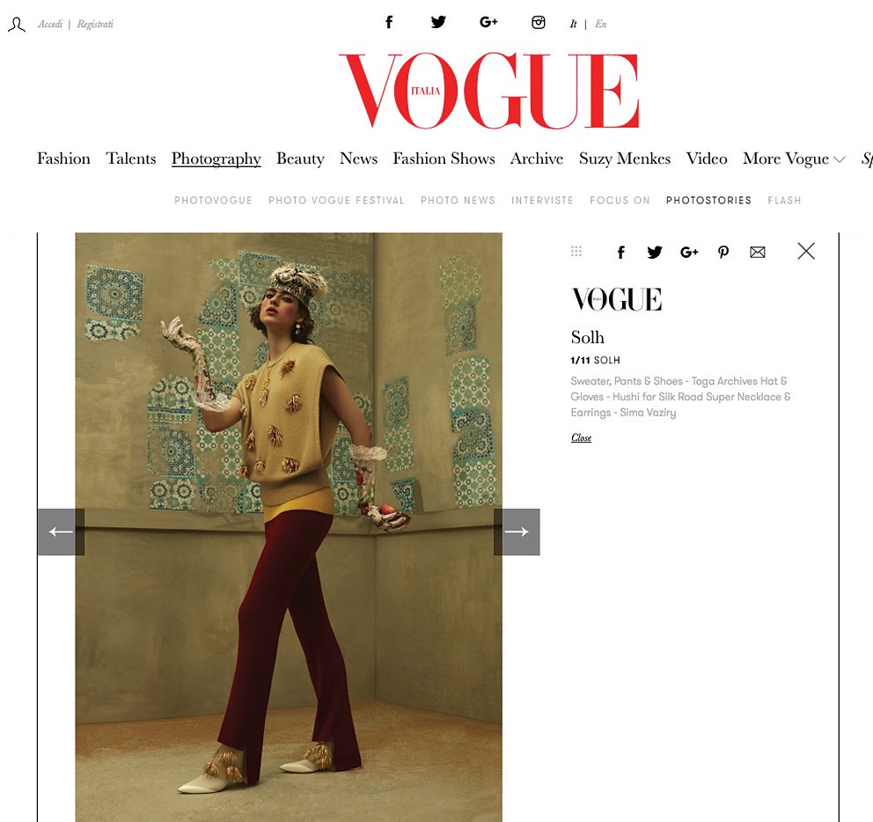Share photo by email envelope icon

click(x=757, y=253)
